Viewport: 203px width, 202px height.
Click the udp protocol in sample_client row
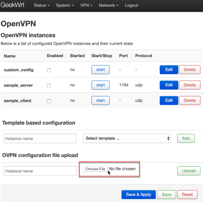(139, 100)
